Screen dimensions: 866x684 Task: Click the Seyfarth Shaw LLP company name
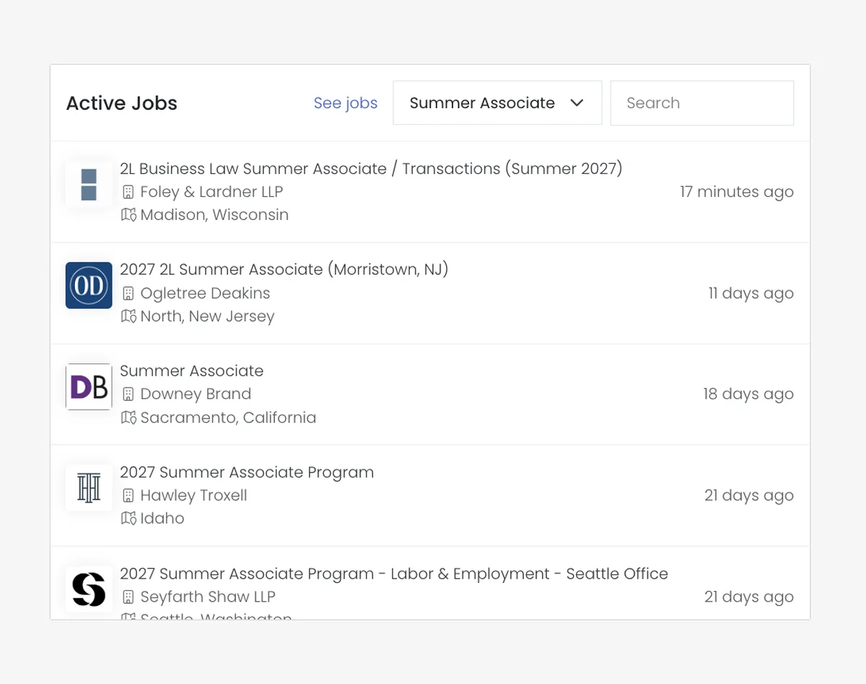tap(208, 597)
